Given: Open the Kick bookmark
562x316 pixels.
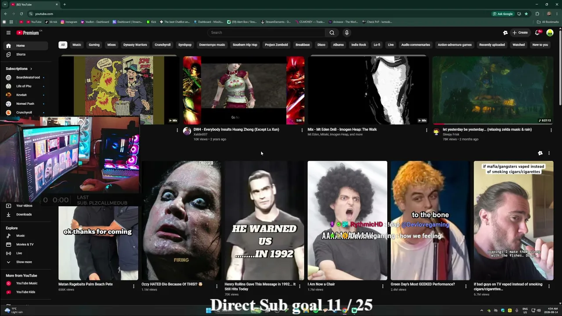Looking at the screenshot, I should (x=151, y=22).
